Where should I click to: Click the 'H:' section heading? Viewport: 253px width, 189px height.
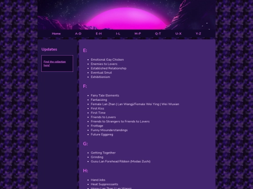[x=86, y=171]
